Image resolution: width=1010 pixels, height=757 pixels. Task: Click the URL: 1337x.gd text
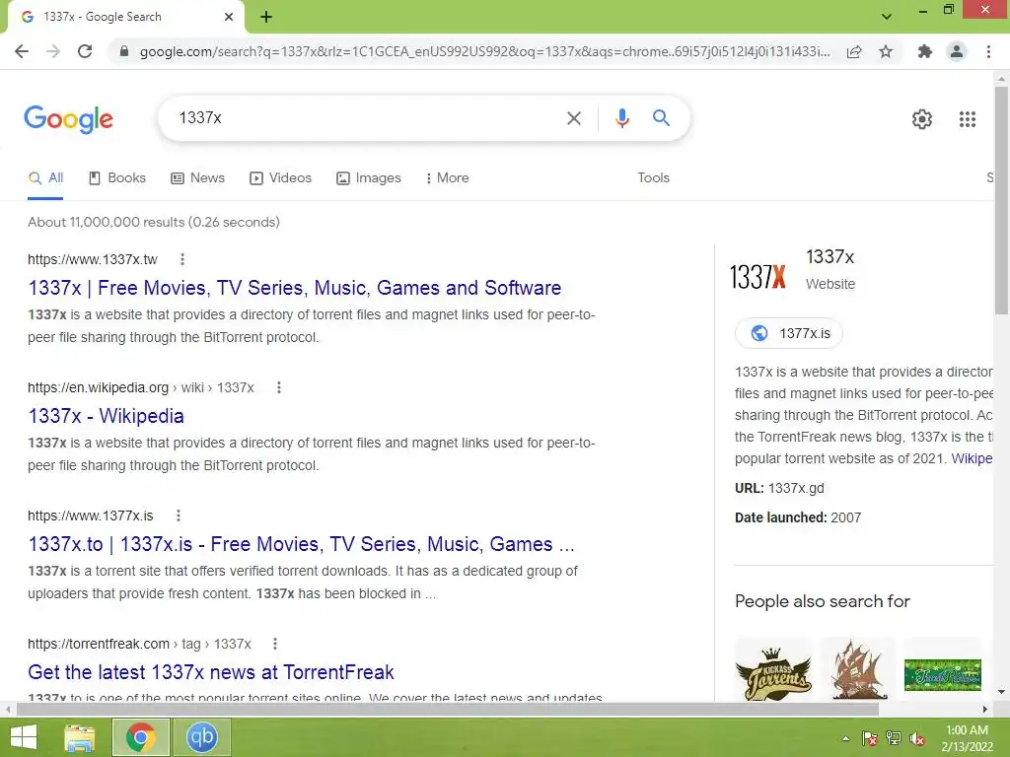point(779,488)
